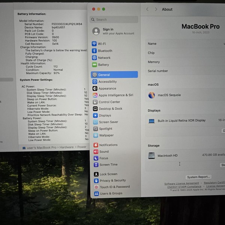This screenshot has height=225, width=225.
Task: Open Users & Groups icon
Action: click(96, 193)
